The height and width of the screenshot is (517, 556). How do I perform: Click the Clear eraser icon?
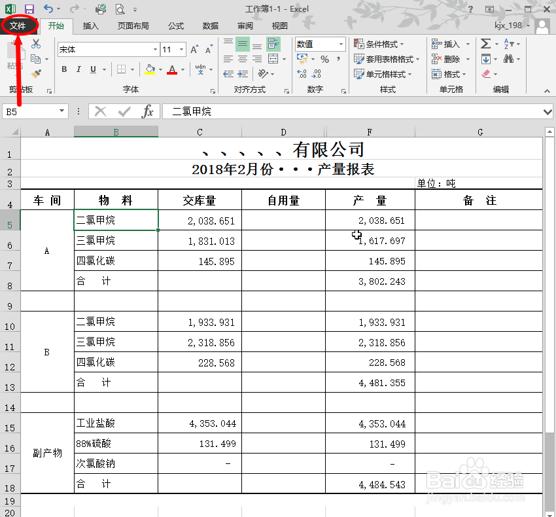486,74
